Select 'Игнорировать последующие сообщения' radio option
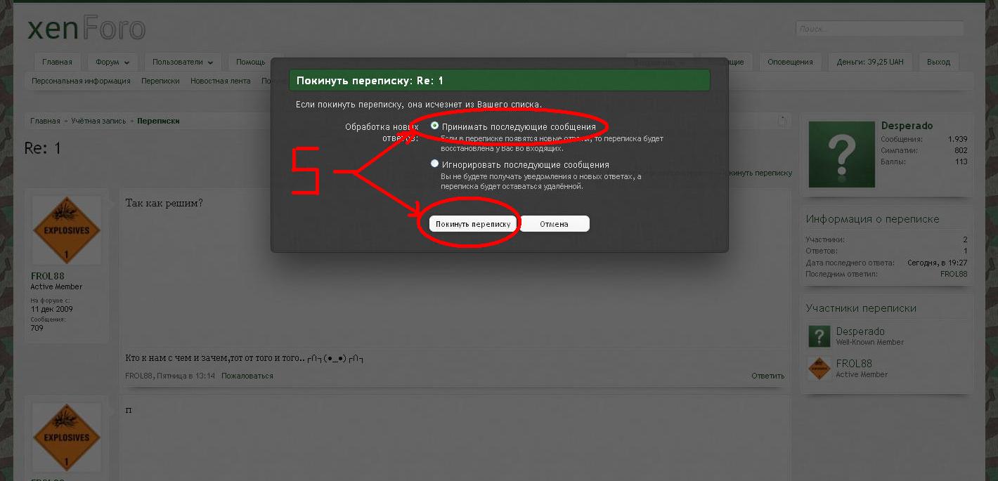The width and height of the screenshot is (998, 481). [435, 164]
